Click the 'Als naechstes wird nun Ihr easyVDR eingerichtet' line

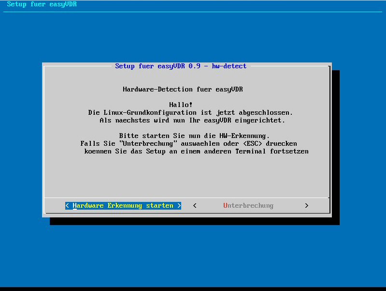click(192, 120)
